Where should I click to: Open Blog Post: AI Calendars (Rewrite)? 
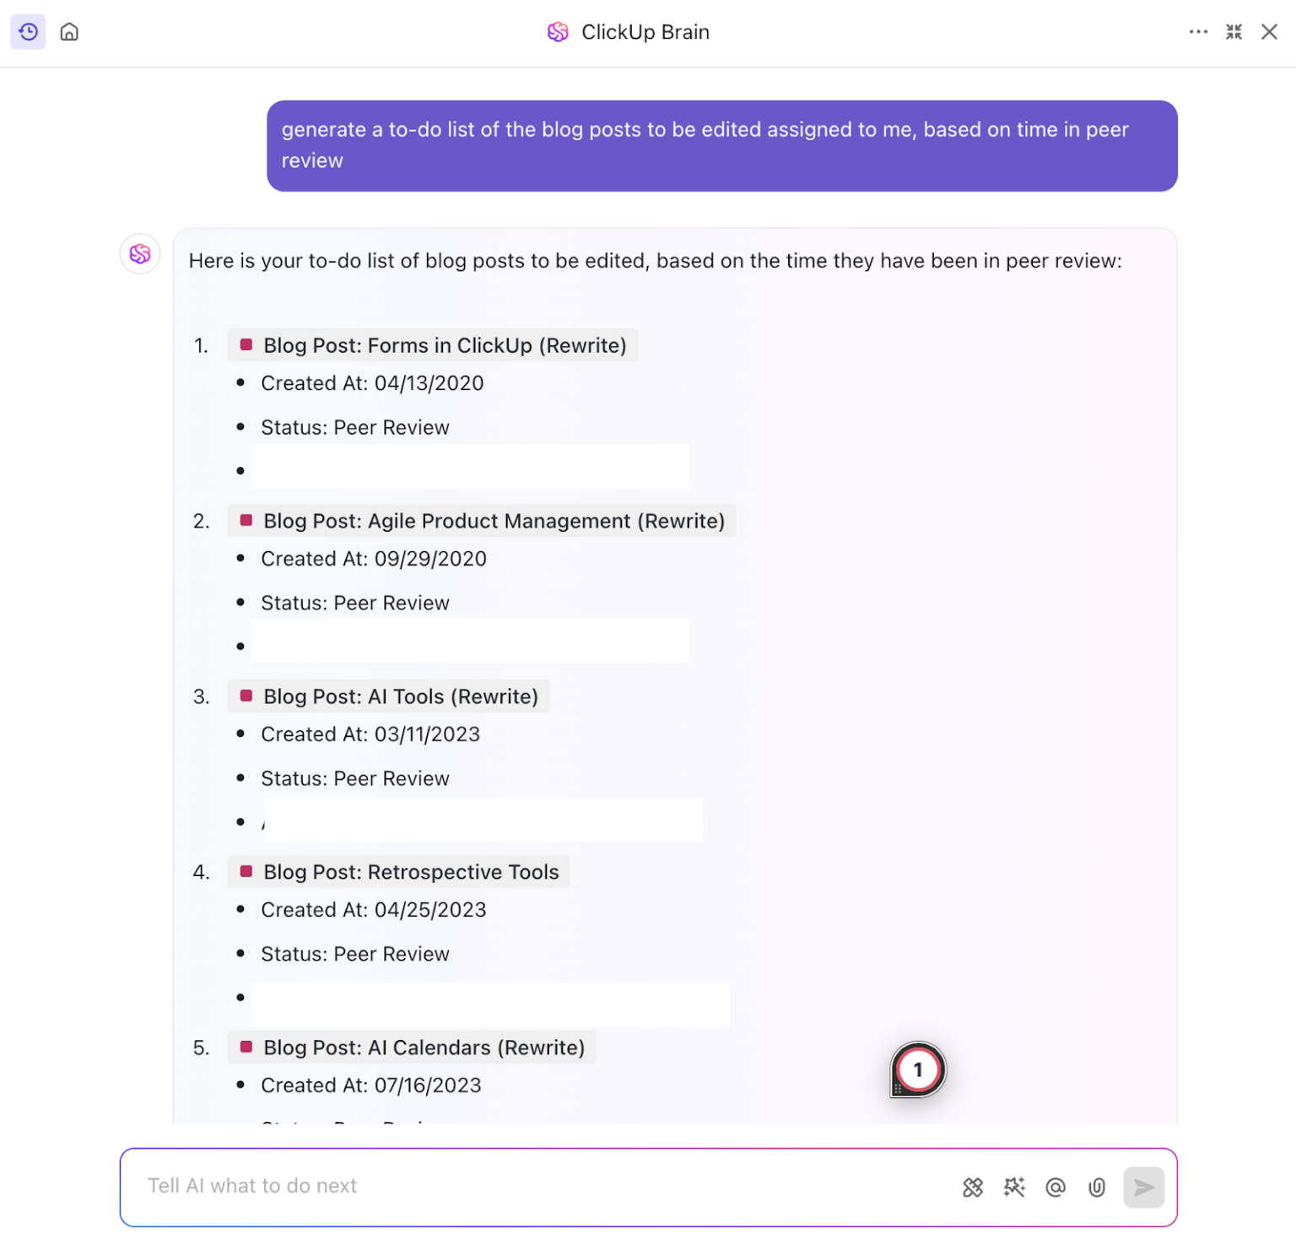tap(424, 1047)
